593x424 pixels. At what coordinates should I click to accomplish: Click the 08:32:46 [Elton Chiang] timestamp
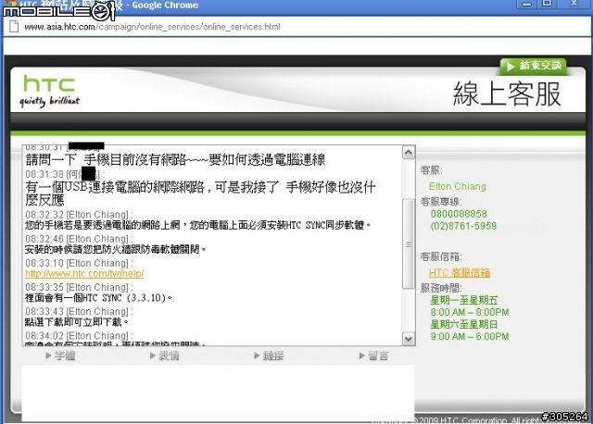point(79,239)
